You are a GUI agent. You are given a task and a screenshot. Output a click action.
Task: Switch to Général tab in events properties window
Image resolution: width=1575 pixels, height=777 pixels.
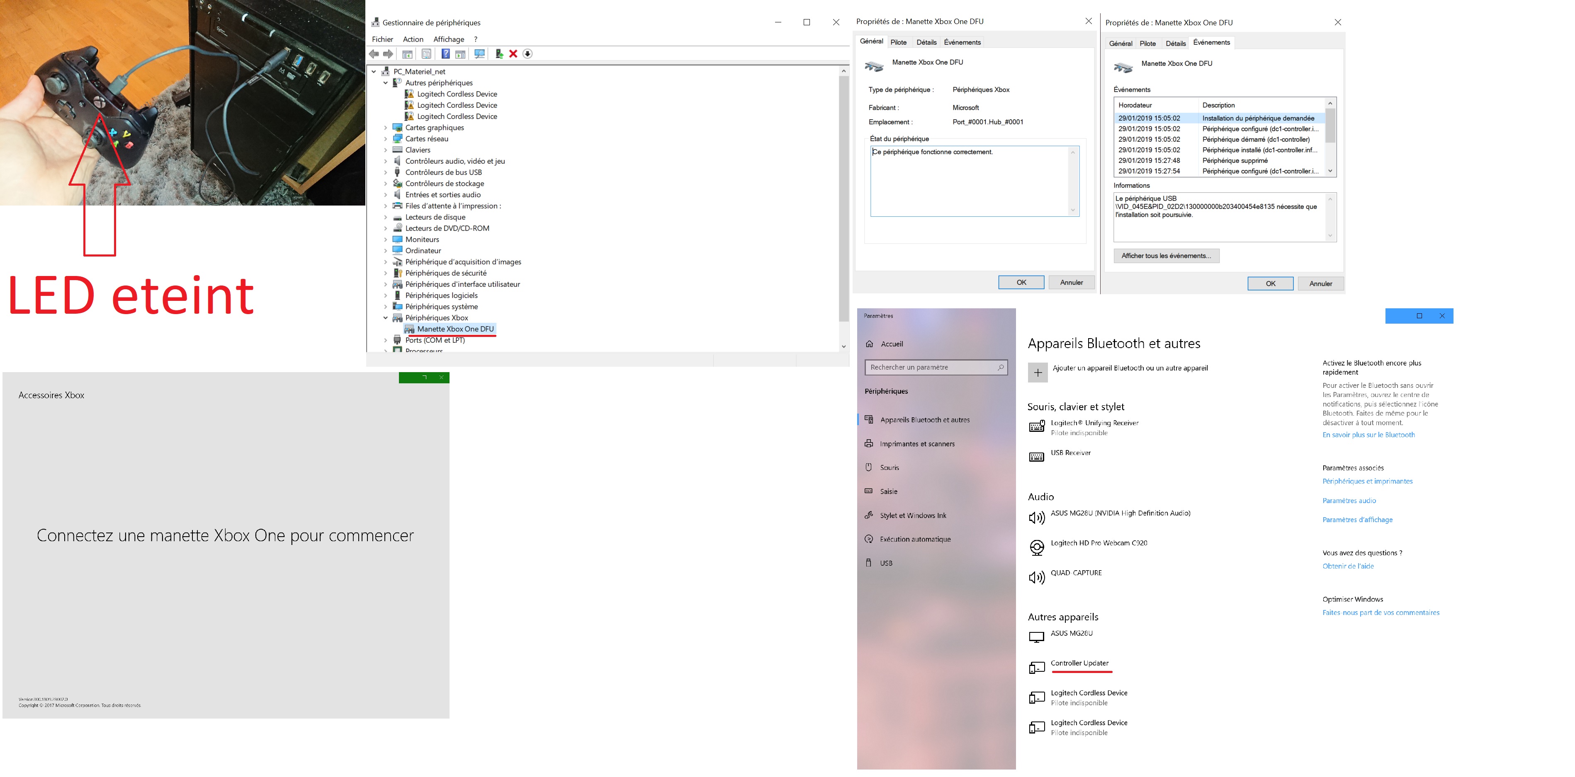[x=1120, y=44]
